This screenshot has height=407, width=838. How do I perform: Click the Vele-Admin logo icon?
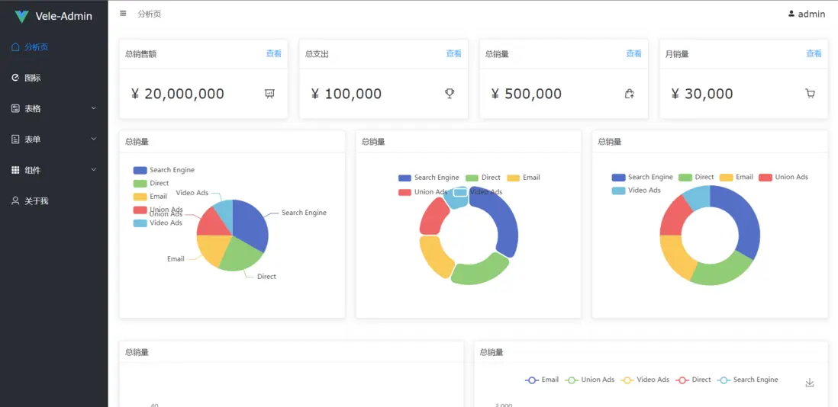coord(21,17)
